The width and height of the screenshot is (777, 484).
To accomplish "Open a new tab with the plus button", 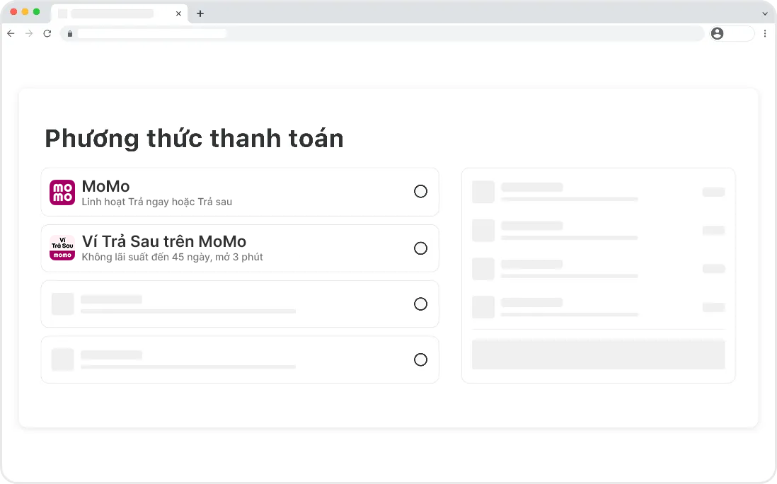I will 200,13.
